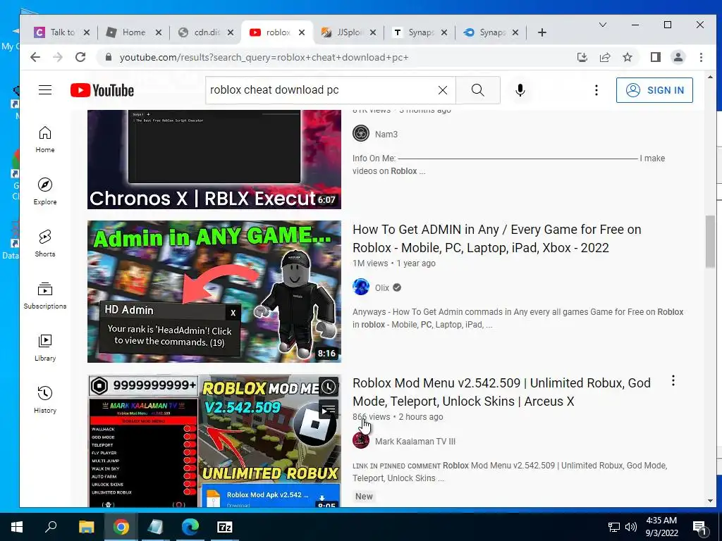Screen dimensions: 722x541
Task: Go to Home in the sidebar
Action: tap(45, 139)
